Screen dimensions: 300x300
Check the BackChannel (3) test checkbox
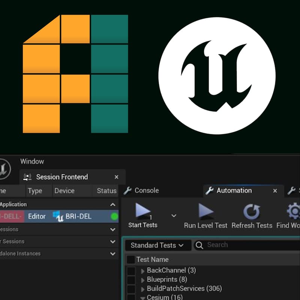click(x=131, y=271)
